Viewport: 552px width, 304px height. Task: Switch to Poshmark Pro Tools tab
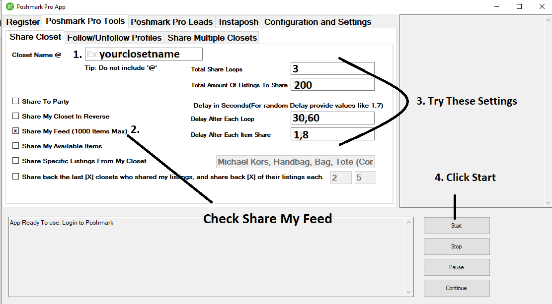[x=85, y=21]
